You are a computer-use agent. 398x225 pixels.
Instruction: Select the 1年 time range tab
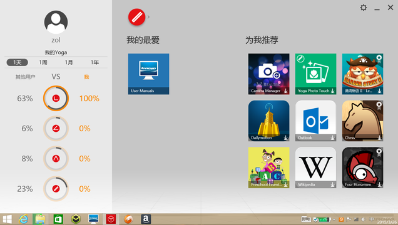click(94, 62)
